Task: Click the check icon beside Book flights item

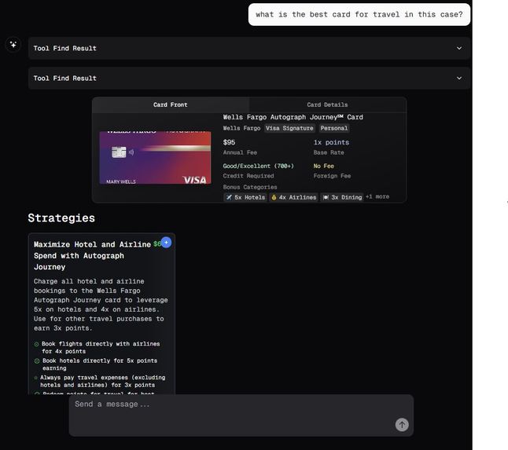Action: (x=37, y=344)
